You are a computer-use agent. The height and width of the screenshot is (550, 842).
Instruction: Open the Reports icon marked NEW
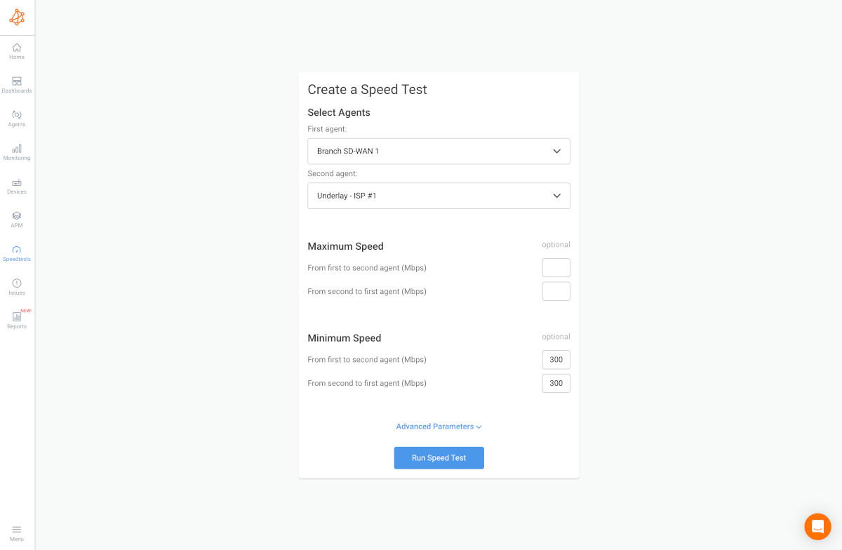tap(16, 320)
